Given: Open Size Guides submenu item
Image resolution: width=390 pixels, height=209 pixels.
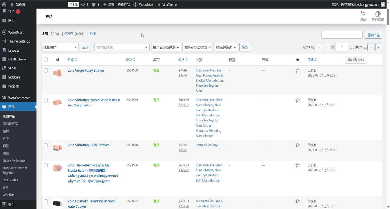Looking at the screenshot, I should pyautogui.click(x=10, y=180).
